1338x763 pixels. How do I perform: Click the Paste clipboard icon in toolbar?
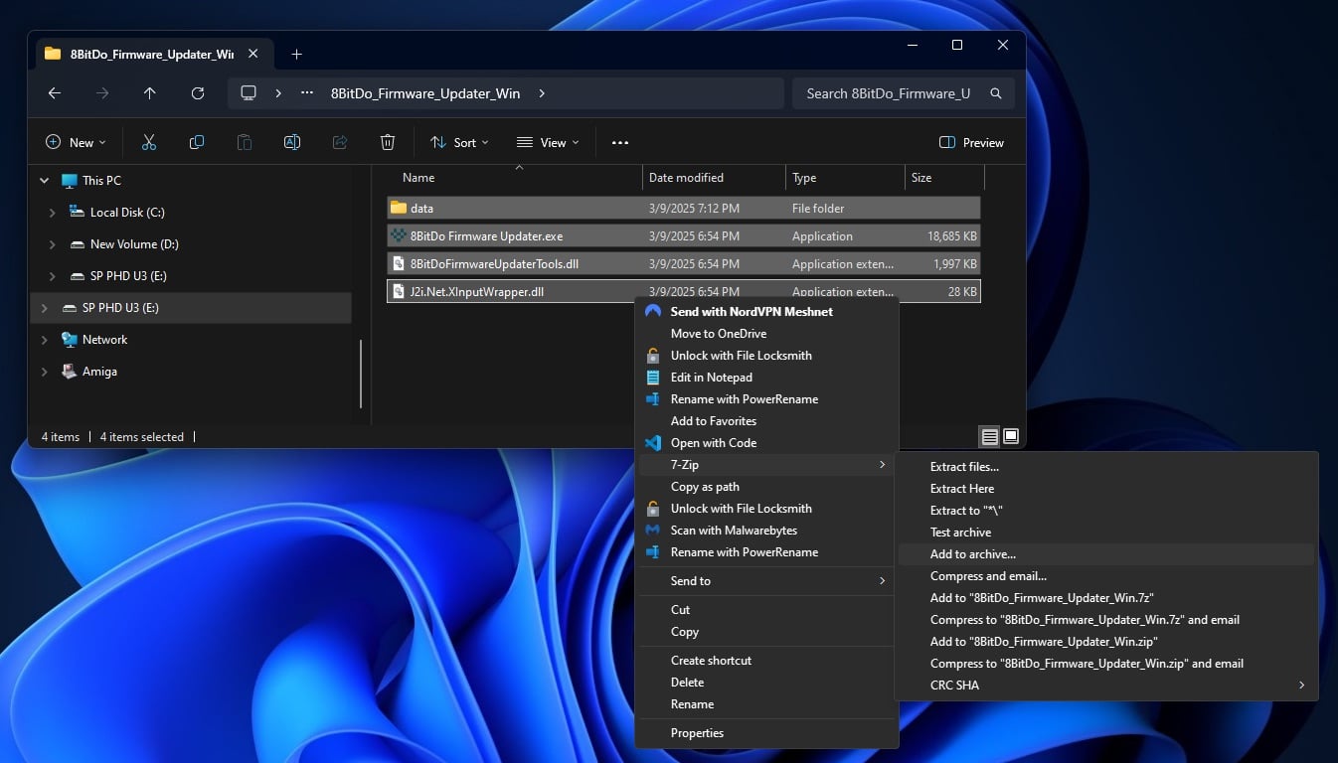[x=245, y=142]
